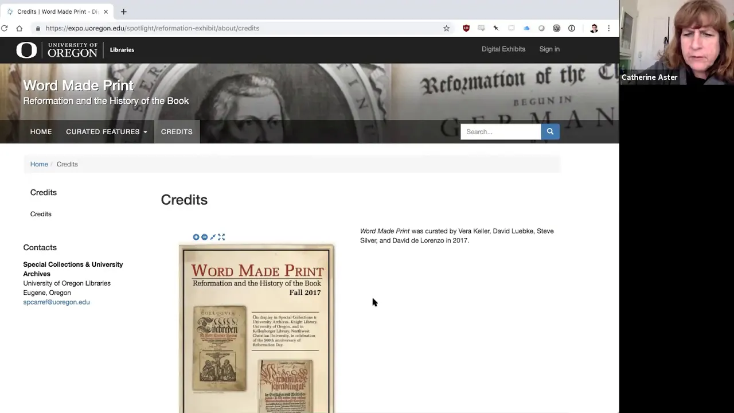View site security lock information
This screenshot has width=734, height=413.
click(38, 28)
